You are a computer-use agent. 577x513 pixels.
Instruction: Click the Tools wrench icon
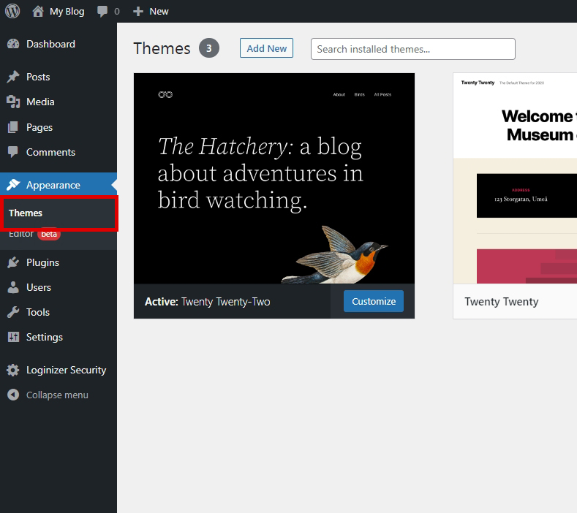pyautogui.click(x=13, y=312)
